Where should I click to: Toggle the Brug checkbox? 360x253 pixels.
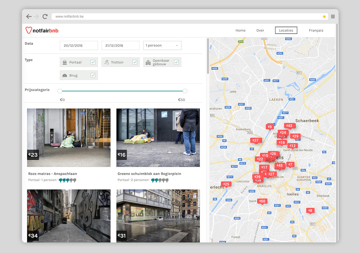(x=93, y=75)
